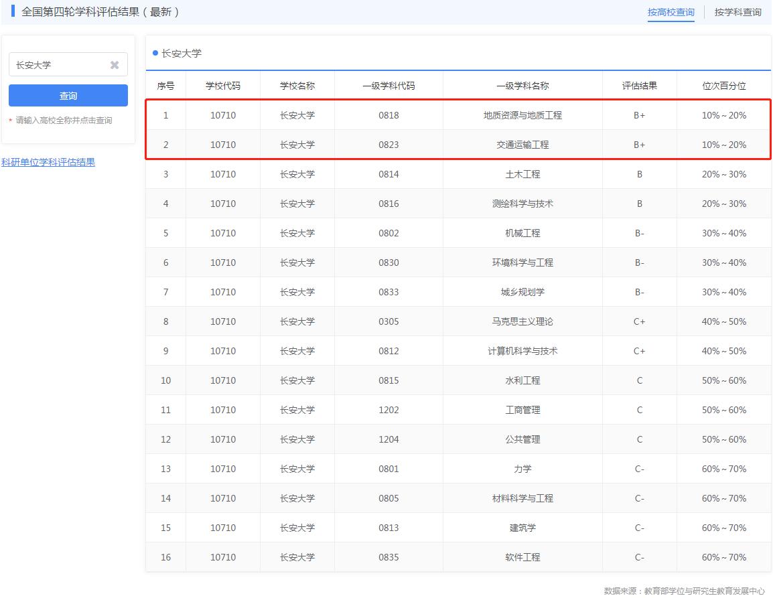
Task: Click the 位次百分位 column header
Action: tap(724, 85)
